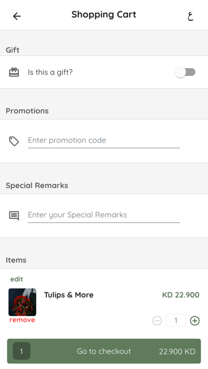
Task: Increase quantity with the plus icon
Action: tap(195, 321)
